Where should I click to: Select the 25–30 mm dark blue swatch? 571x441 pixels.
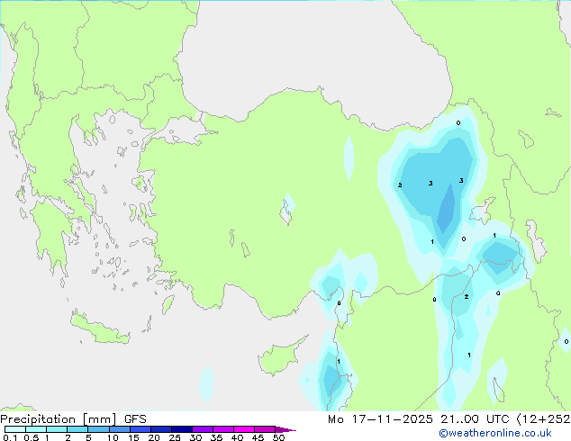pos(182,429)
